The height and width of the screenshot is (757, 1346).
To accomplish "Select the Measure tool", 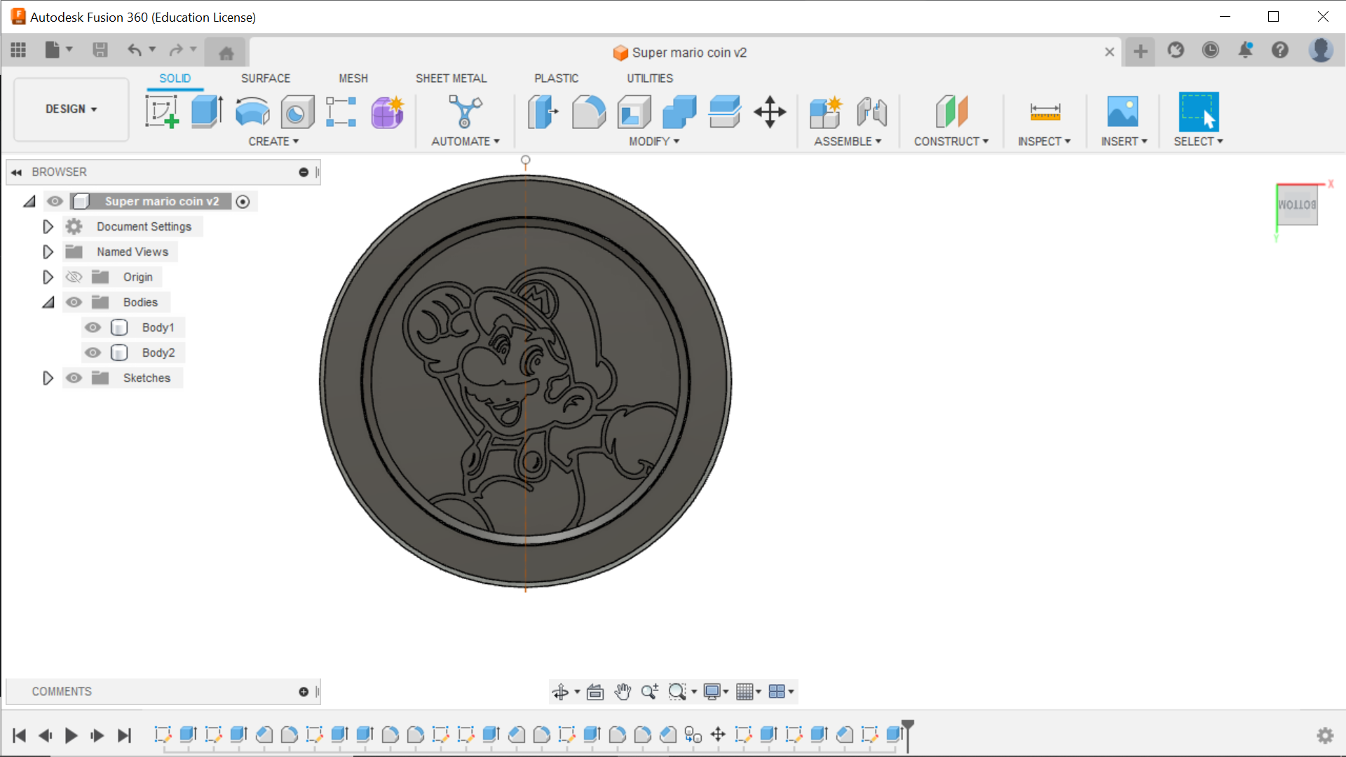I will (x=1045, y=112).
